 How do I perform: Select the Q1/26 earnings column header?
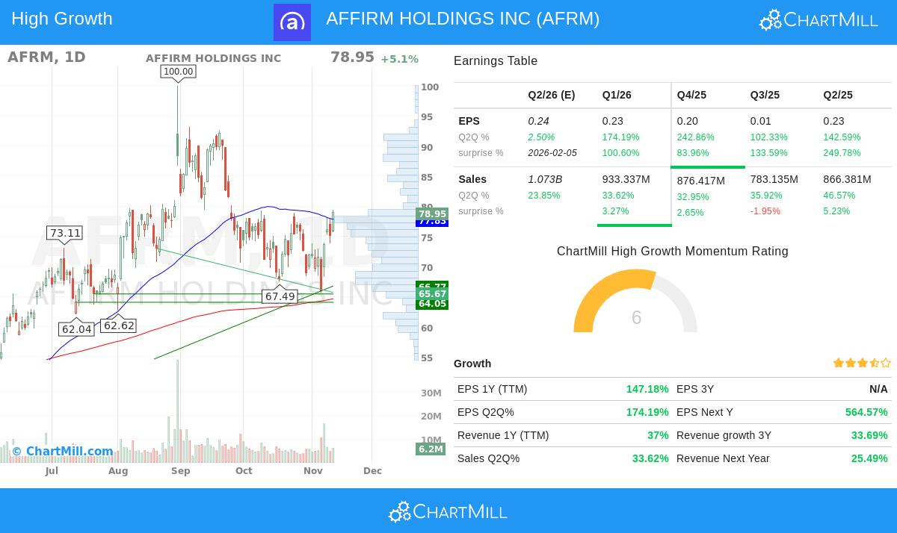(x=617, y=95)
